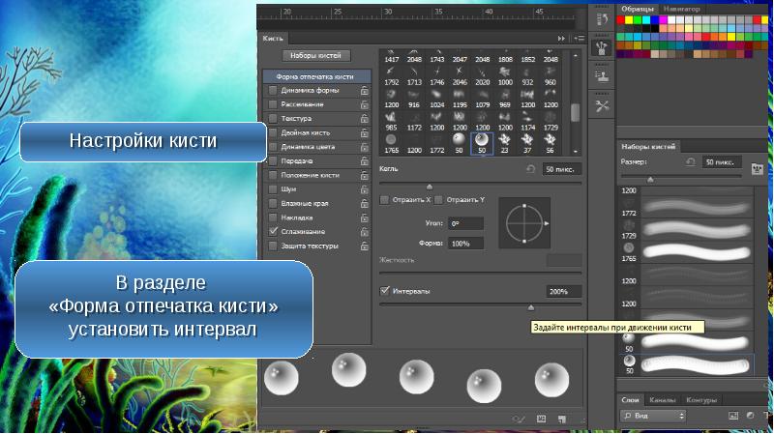Toggle Brush panel icon beside size field
774x434 pixels.
tap(756, 165)
